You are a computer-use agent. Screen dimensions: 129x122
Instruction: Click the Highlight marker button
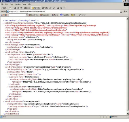82,15
